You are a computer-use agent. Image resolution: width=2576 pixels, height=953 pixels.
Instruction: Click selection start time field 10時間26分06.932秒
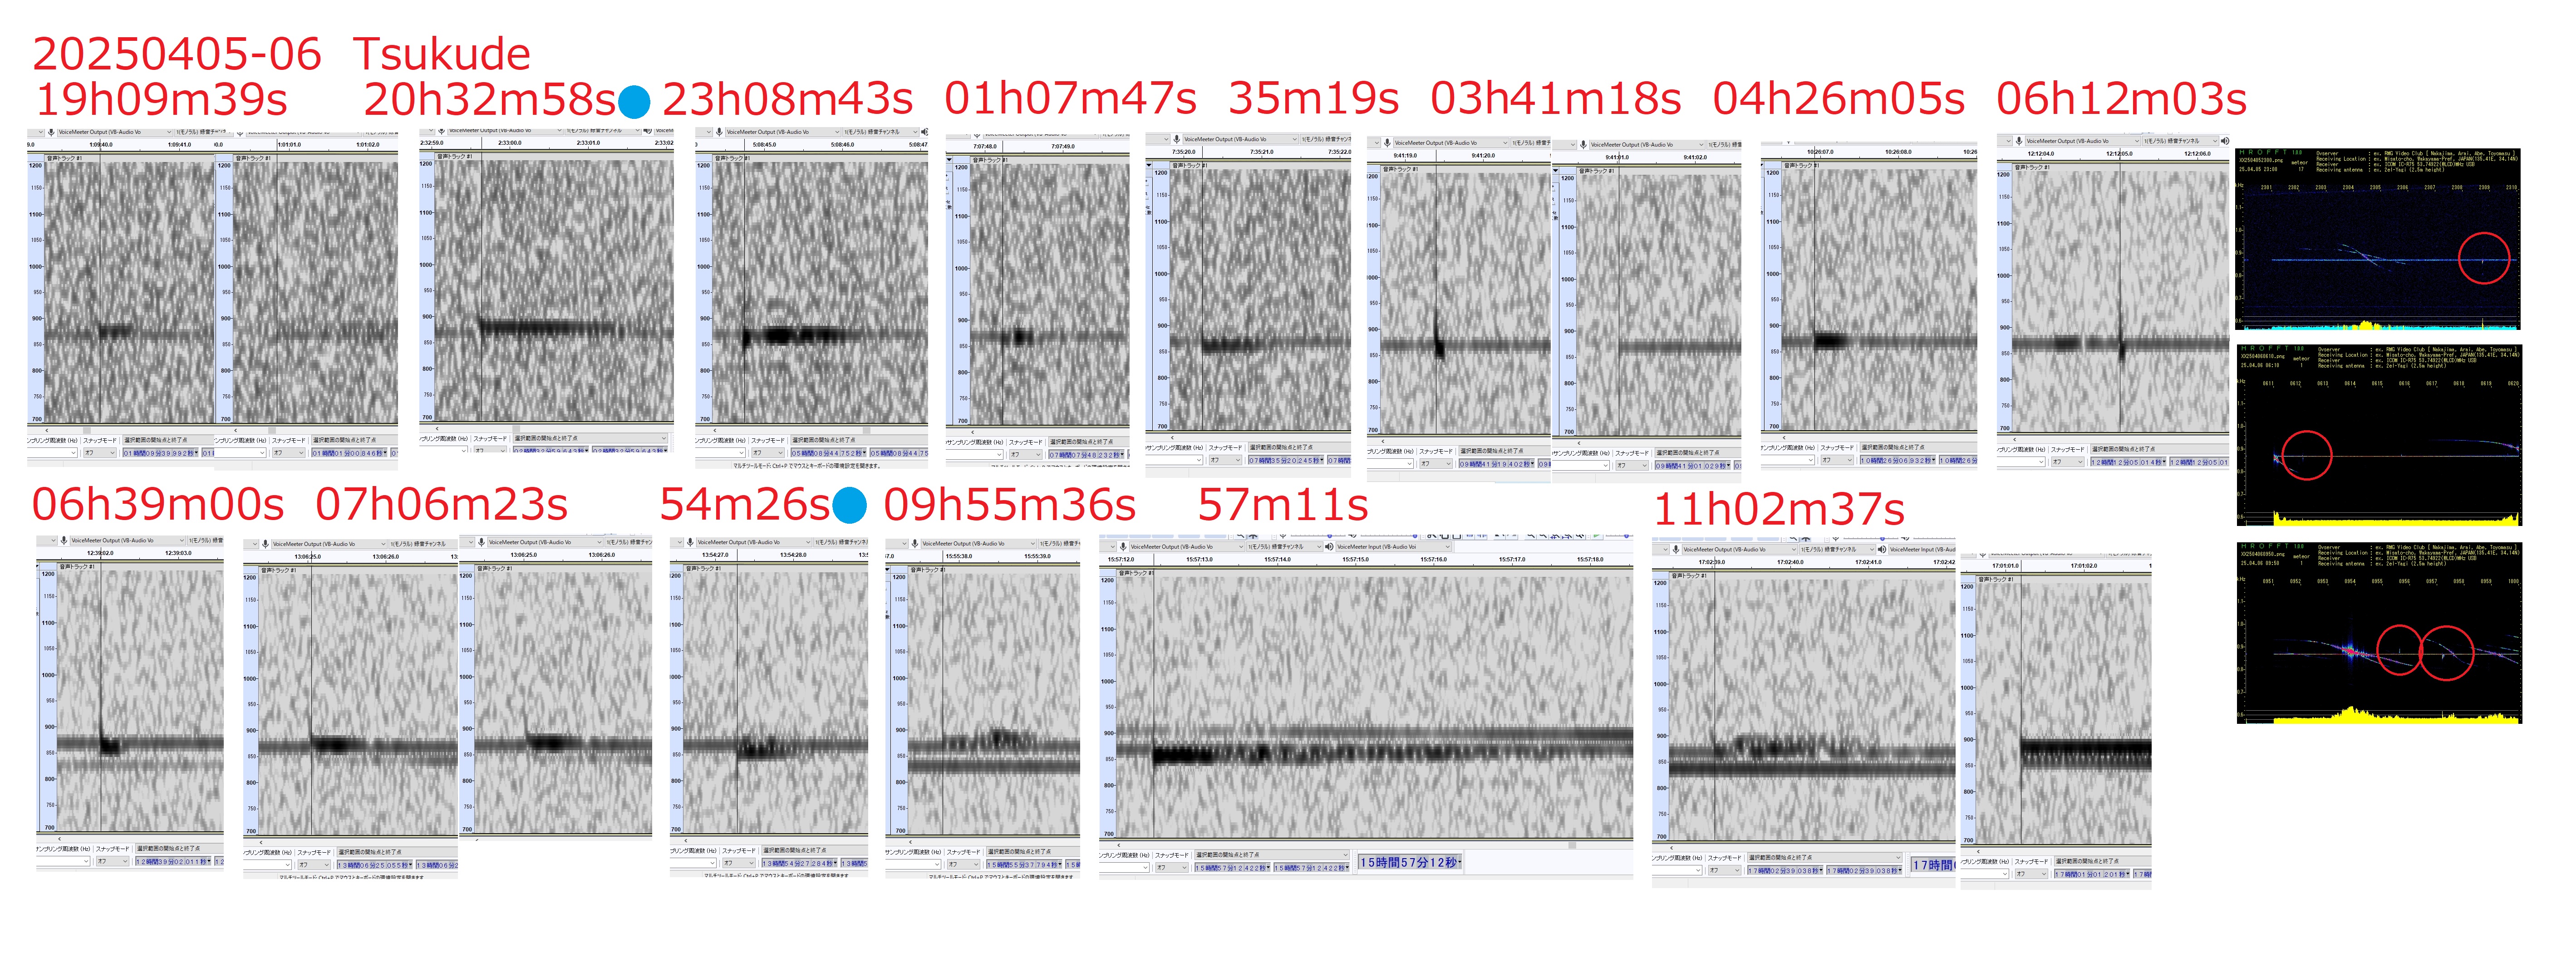pyautogui.click(x=1897, y=461)
